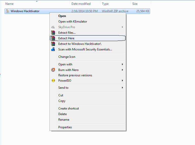Click the WinRAR icon beside Extract files...

pyautogui.click(x=53, y=33)
